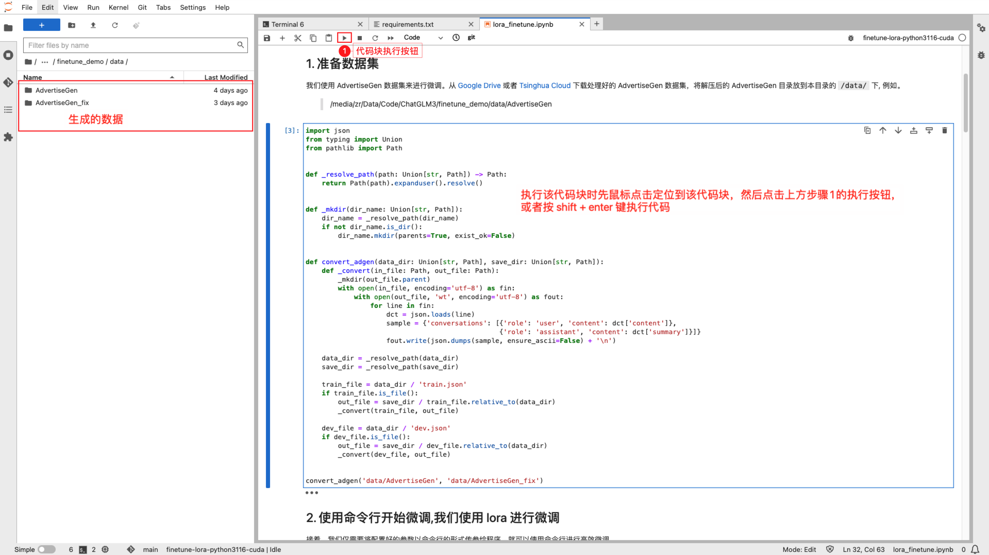
Task: Open the Code cell type dropdown
Action: point(423,38)
